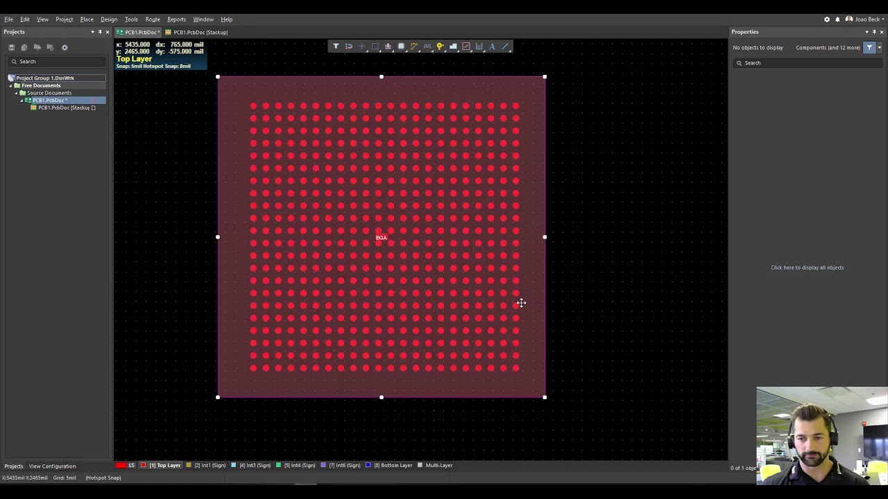Select the interactive length tuning tool
This screenshot has width=888, height=499.
[427, 46]
